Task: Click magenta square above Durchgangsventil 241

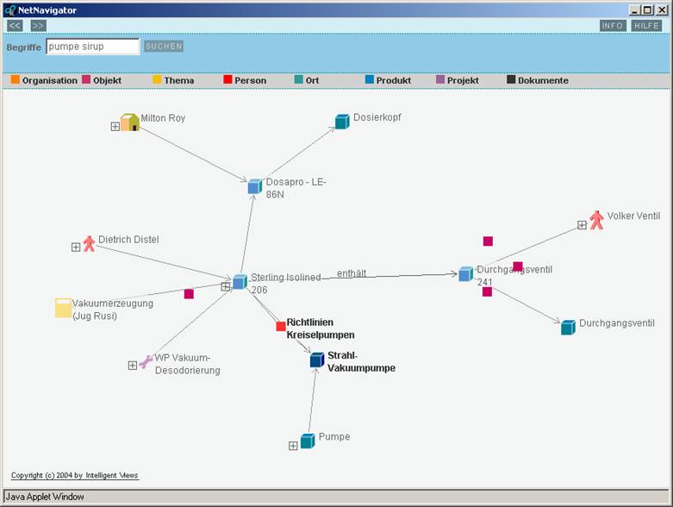Action: (x=488, y=241)
